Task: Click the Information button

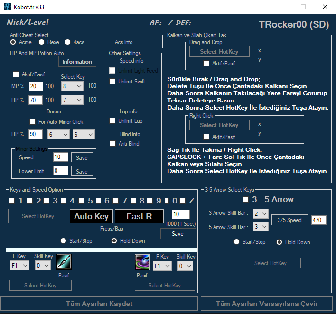Action: pyautogui.click(x=77, y=62)
